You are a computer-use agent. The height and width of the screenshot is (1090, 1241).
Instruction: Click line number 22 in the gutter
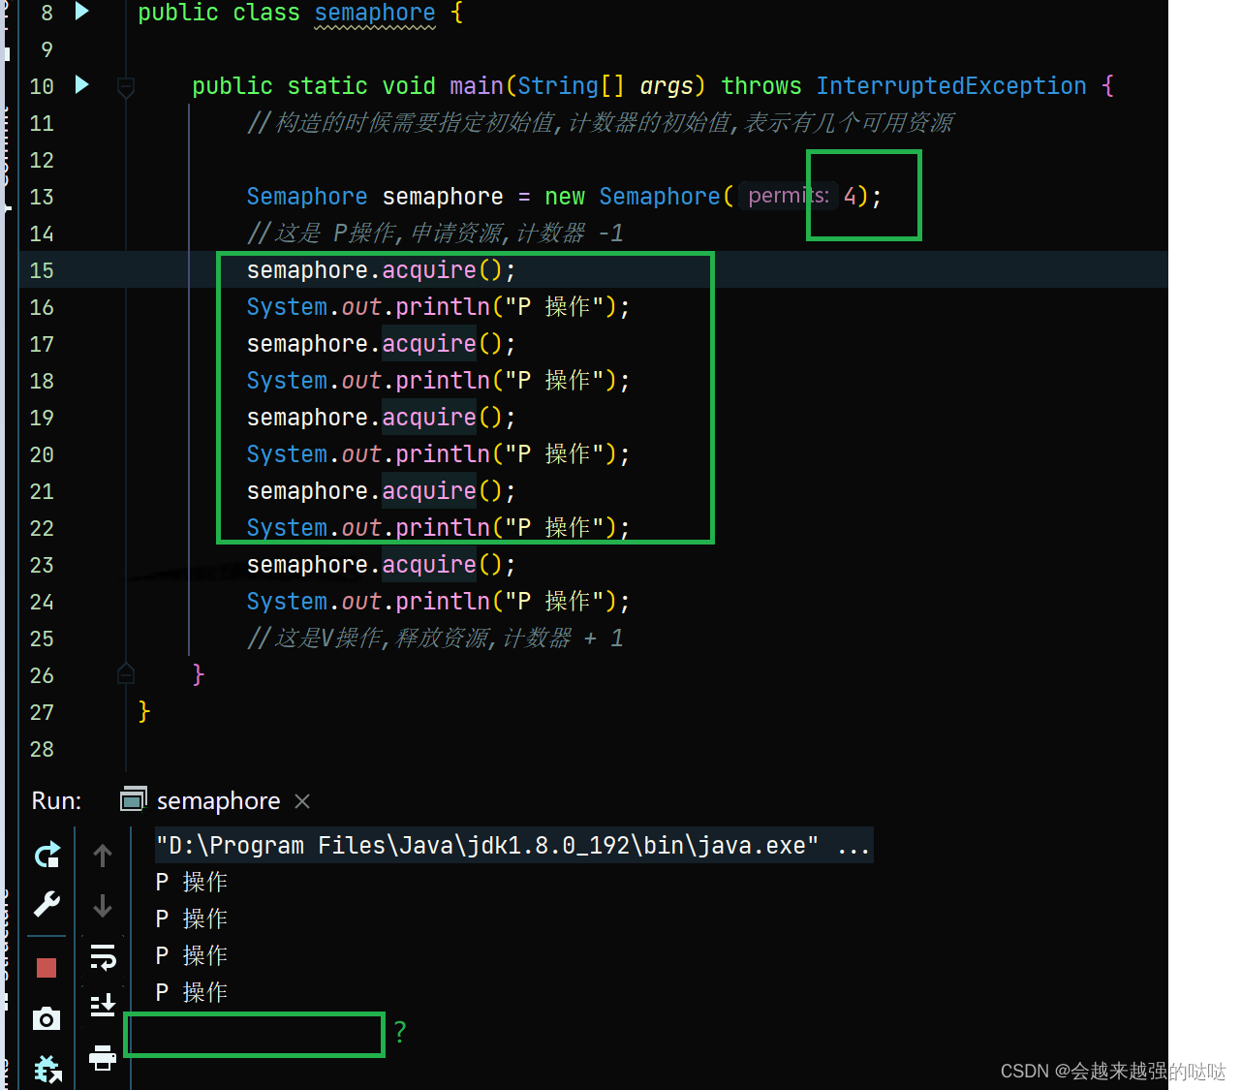[x=42, y=528]
